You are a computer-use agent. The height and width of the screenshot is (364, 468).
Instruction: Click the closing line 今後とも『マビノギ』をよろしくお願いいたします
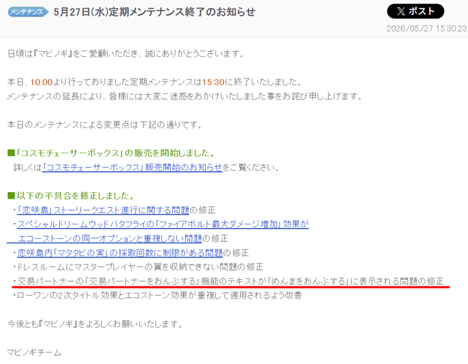pos(95,324)
